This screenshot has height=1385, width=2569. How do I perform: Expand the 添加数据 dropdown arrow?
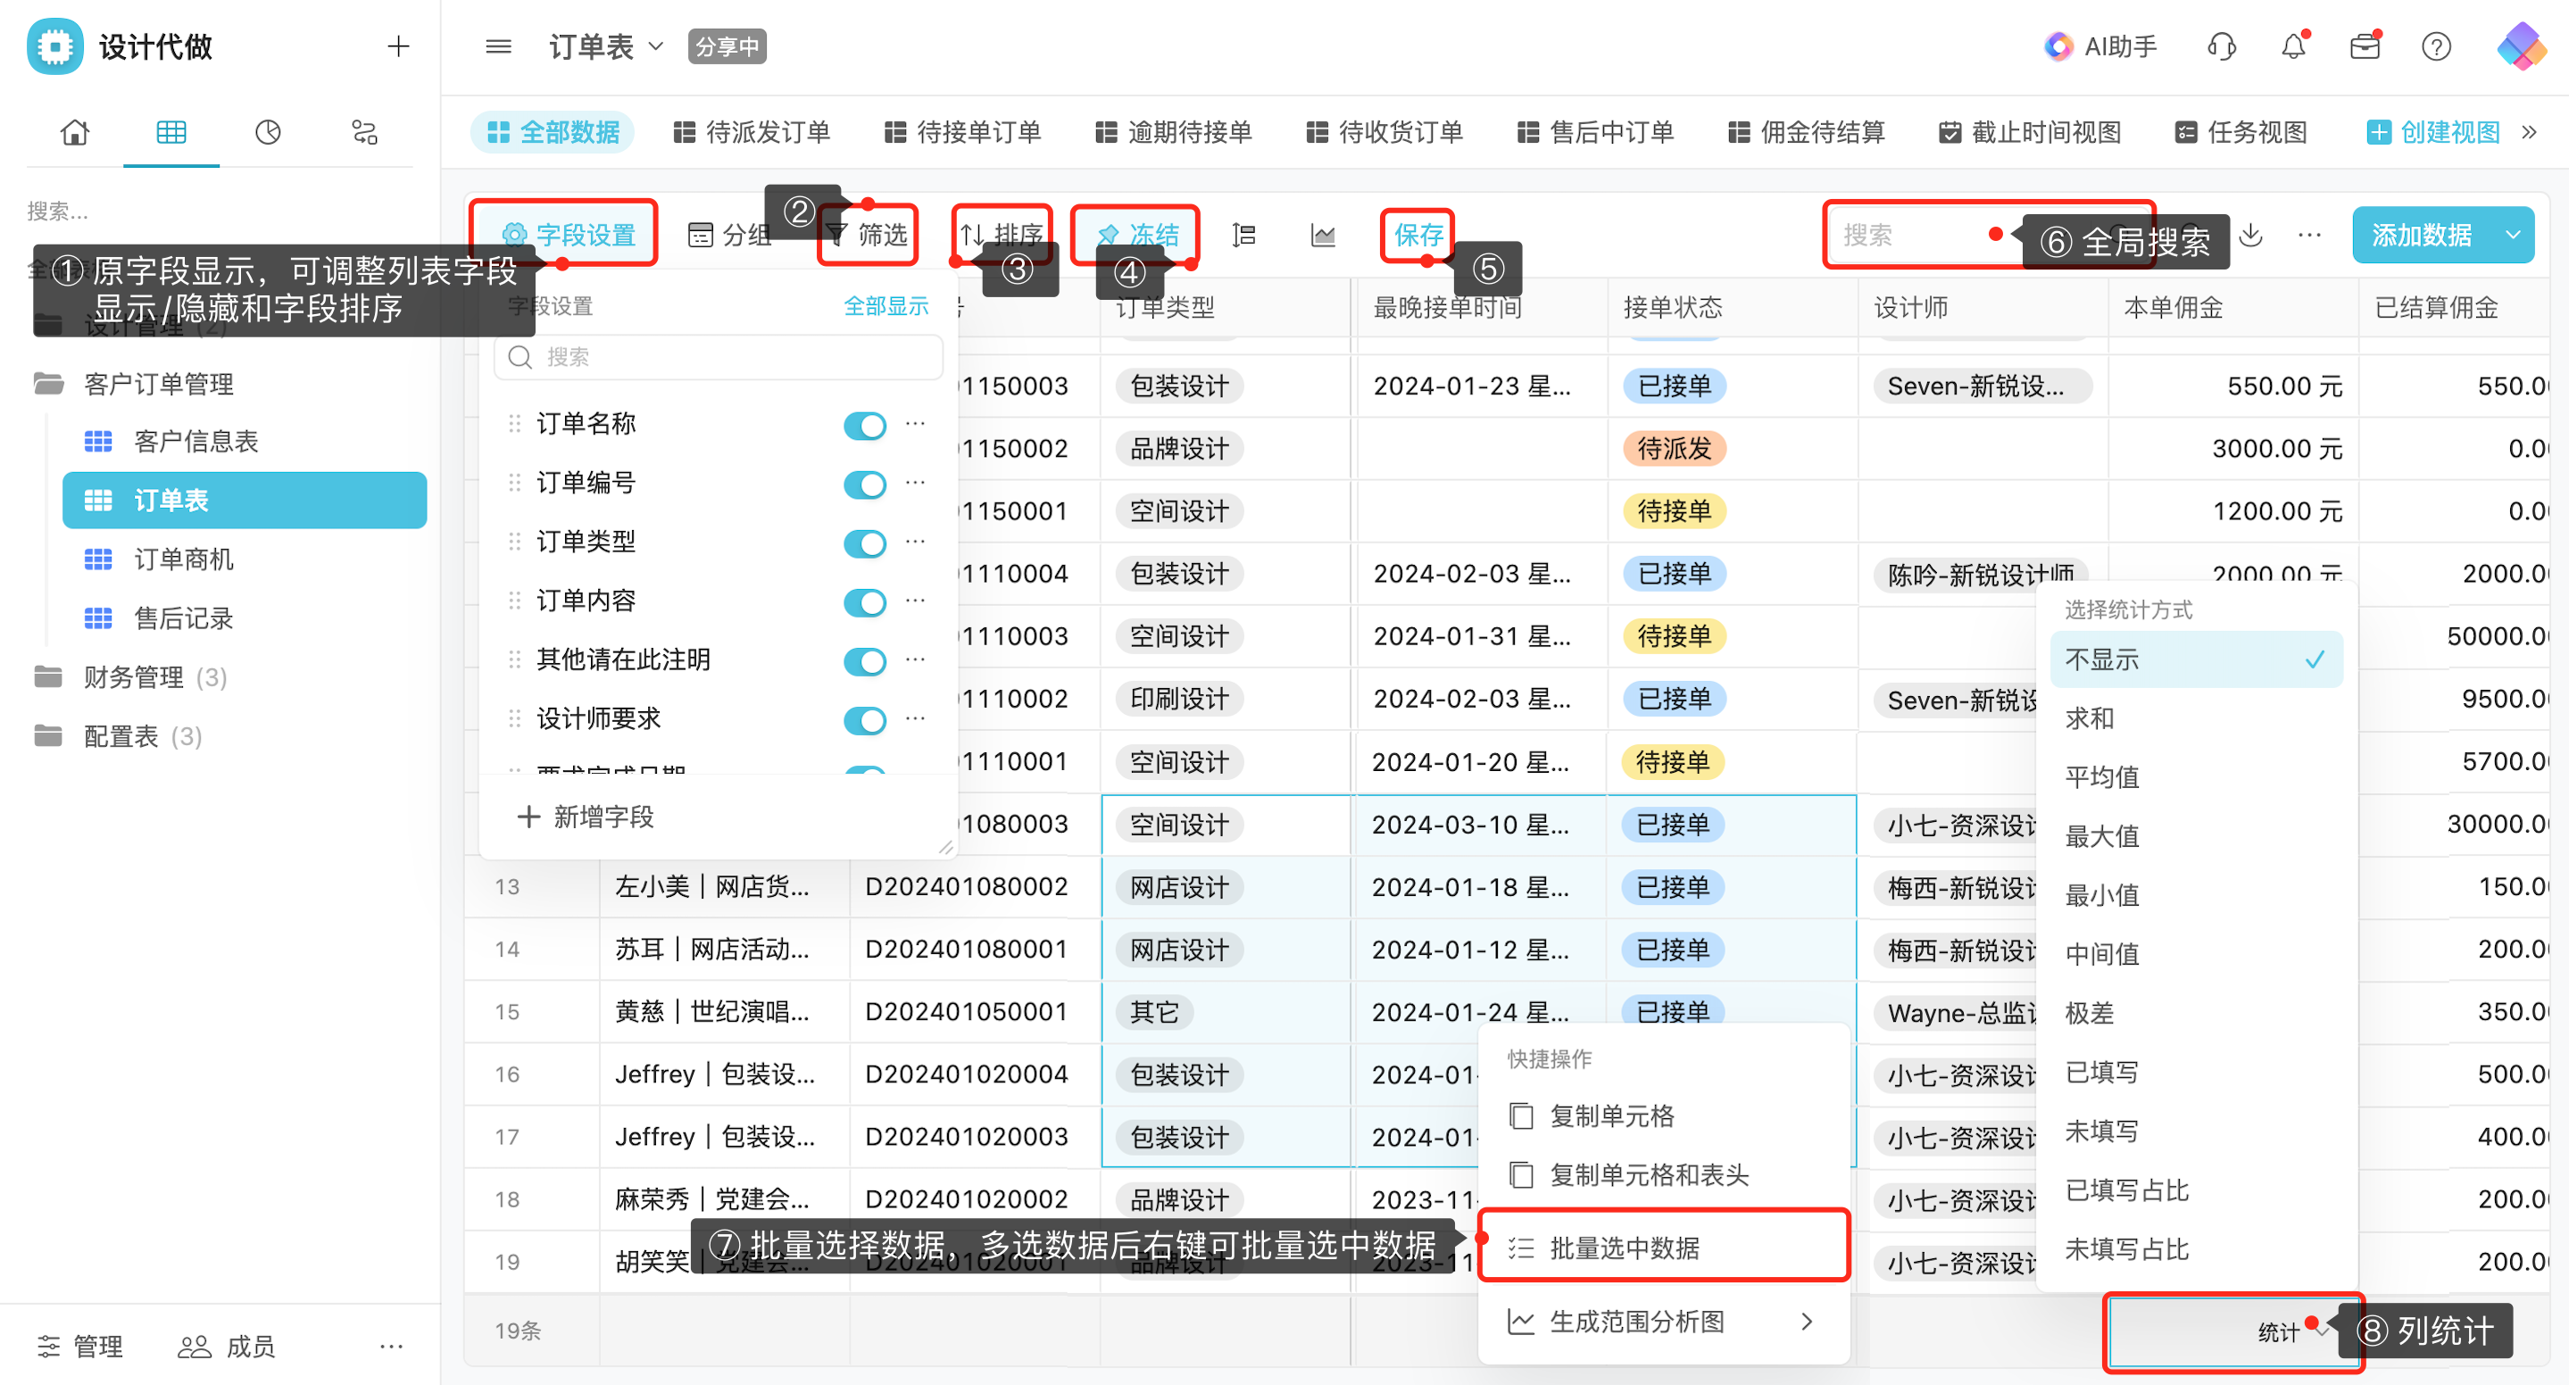tap(2513, 236)
